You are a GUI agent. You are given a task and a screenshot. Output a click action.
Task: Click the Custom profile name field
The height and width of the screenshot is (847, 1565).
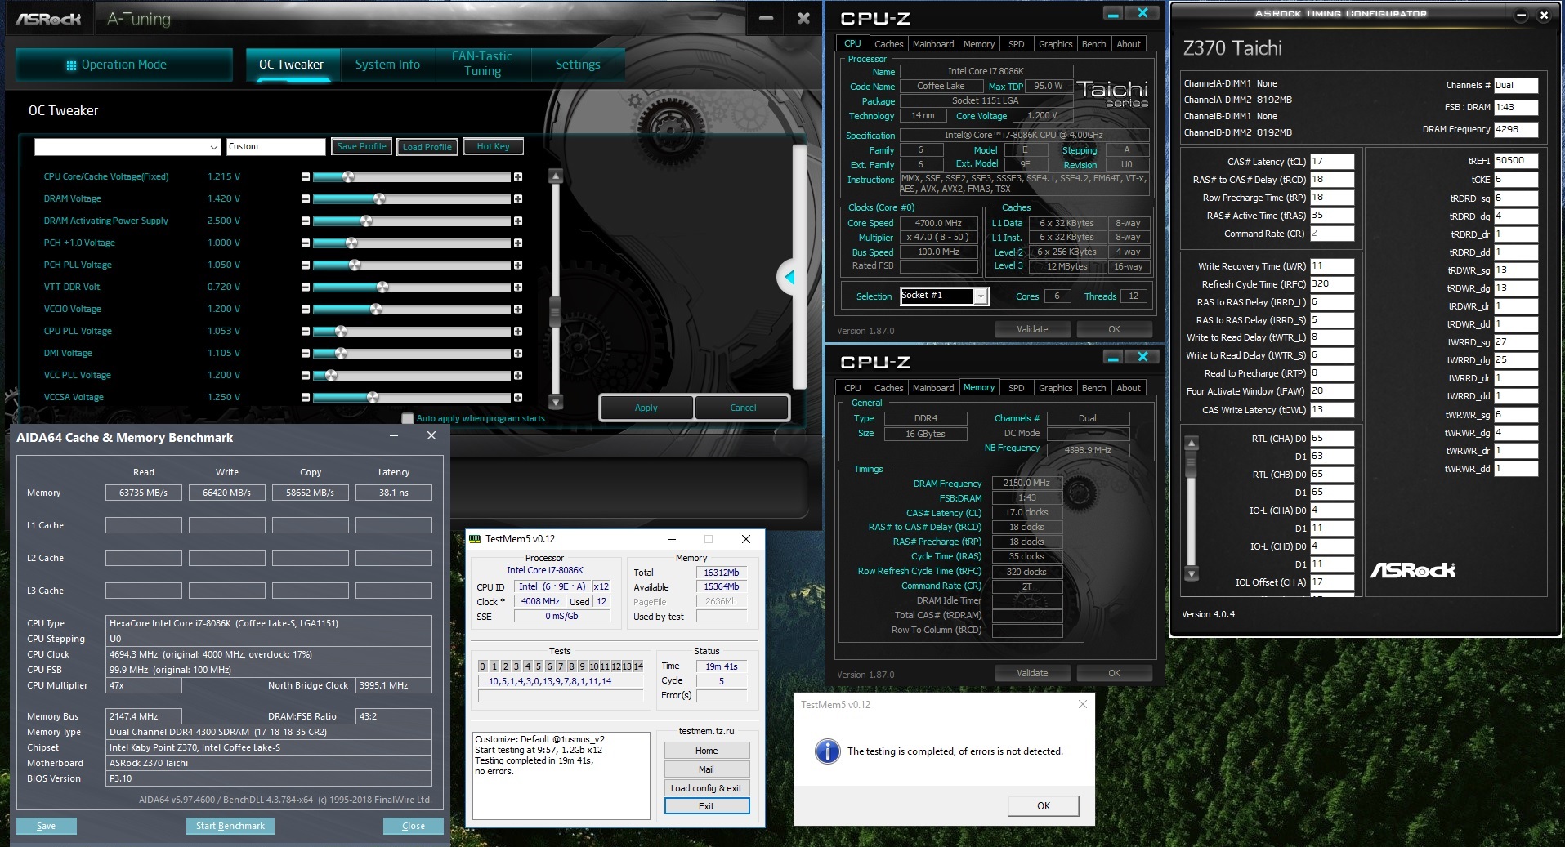pos(275,147)
